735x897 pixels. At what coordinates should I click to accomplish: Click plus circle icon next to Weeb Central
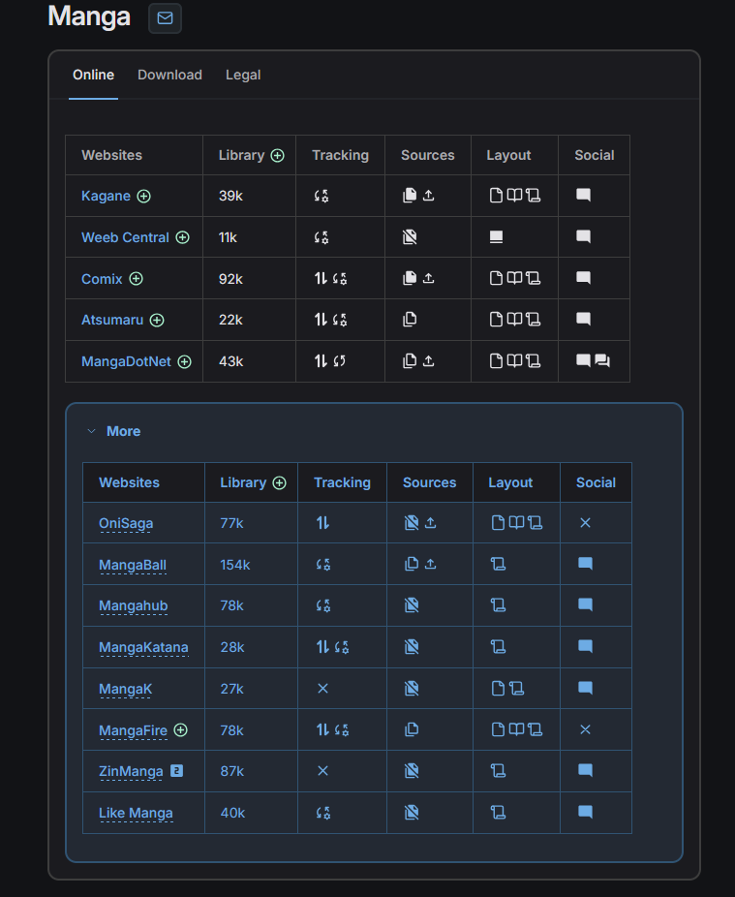(182, 237)
